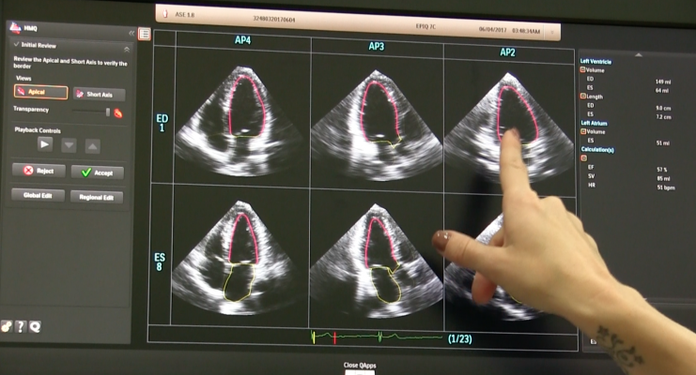
Task: Click the EF value 57 %
Action: point(662,170)
